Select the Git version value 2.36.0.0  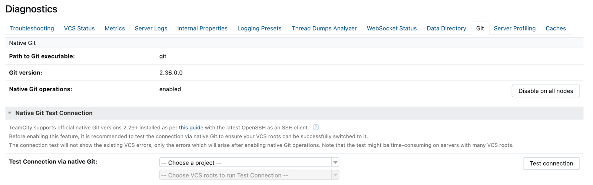click(171, 73)
